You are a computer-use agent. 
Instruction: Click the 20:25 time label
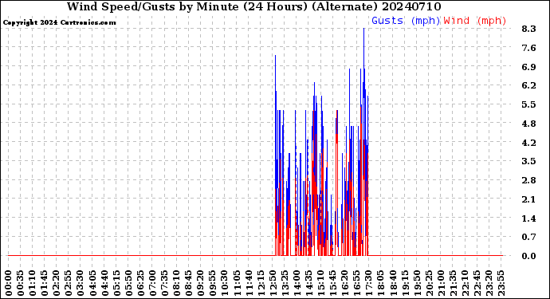[429, 283]
